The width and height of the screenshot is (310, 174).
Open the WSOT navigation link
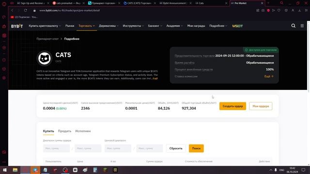(x=237, y=26)
